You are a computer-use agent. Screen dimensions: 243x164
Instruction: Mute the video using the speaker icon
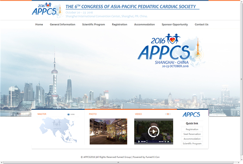click(x=165, y=141)
